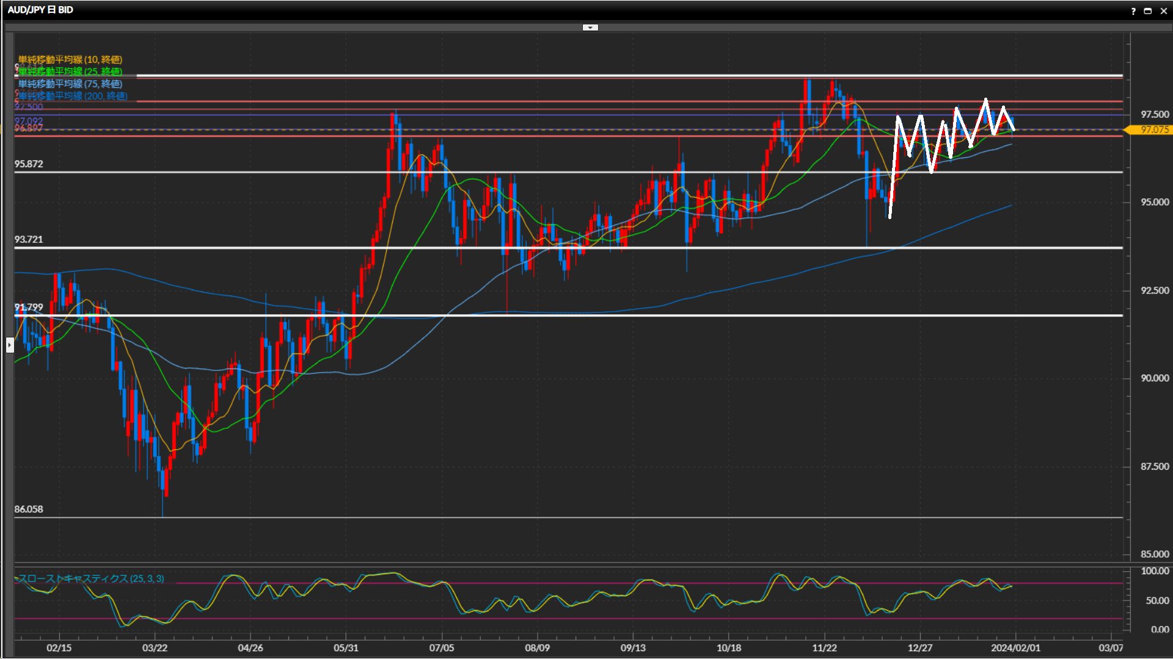Click the 2024/02/01 date axis label

(x=1015, y=647)
